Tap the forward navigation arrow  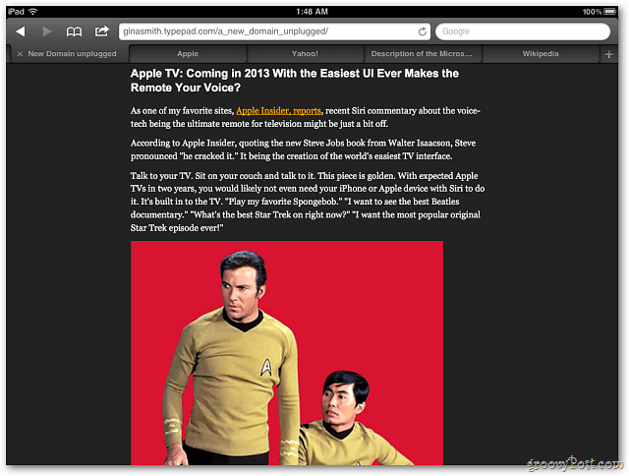click(47, 31)
